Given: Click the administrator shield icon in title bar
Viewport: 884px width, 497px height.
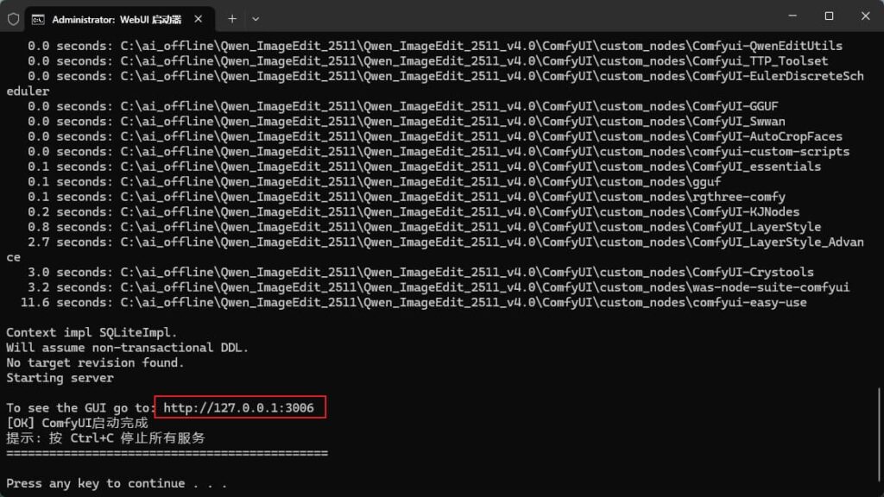Looking at the screenshot, I should (x=13, y=18).
